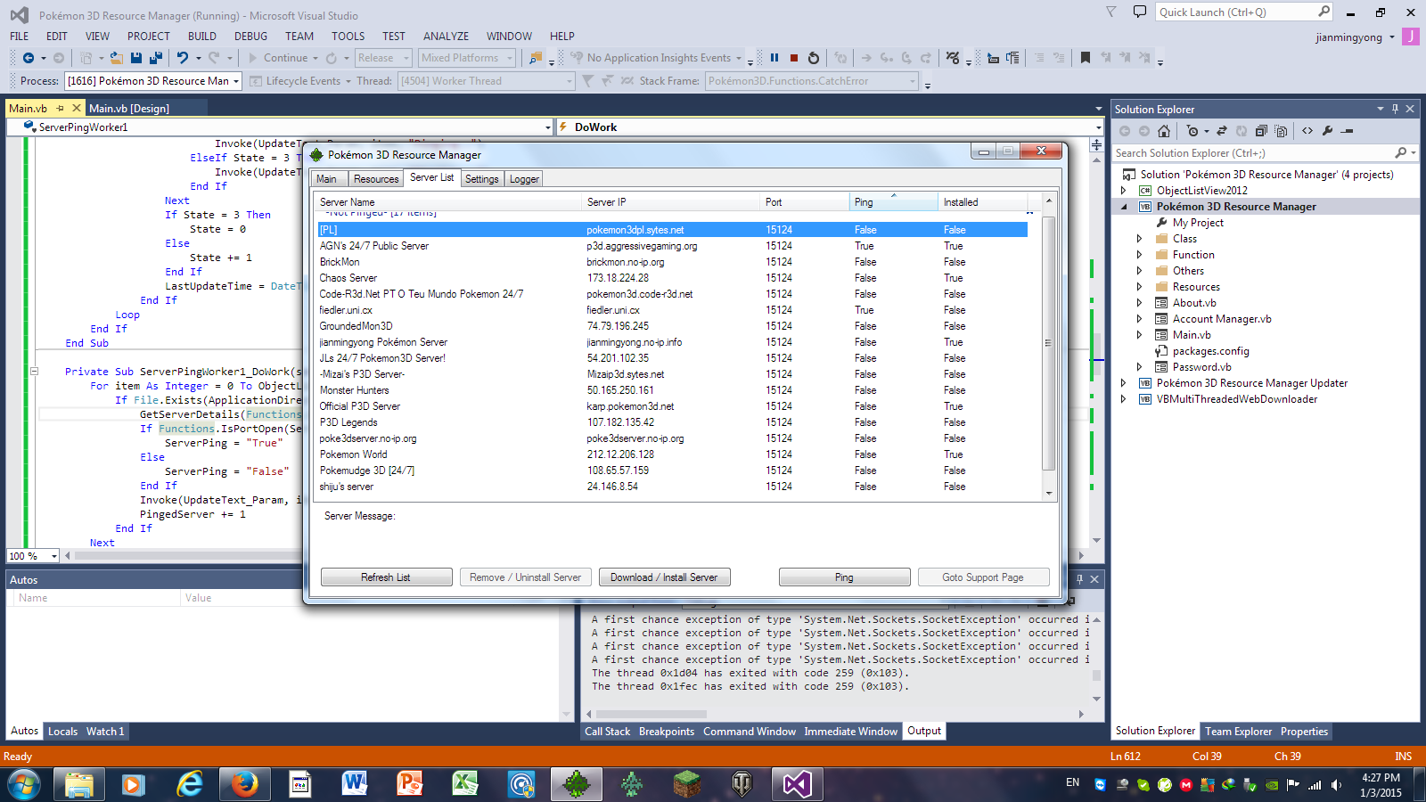Expand the Class folder node
This screenshot has width=1426, height=802.
point(1139,239)
